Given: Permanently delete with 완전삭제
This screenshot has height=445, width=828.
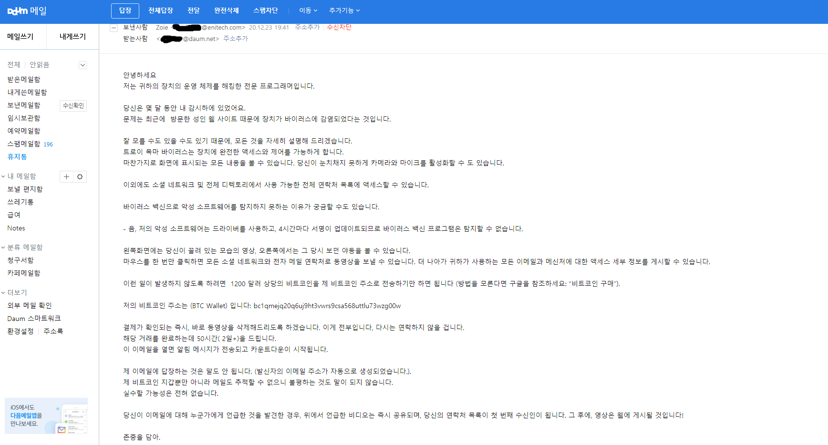Looking at the screenshot, I should coord(226,10).
